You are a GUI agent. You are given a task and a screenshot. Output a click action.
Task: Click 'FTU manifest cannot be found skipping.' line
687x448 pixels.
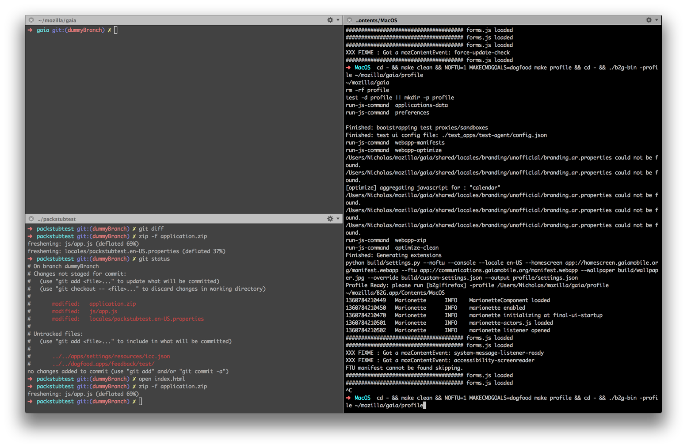[405, 368]
